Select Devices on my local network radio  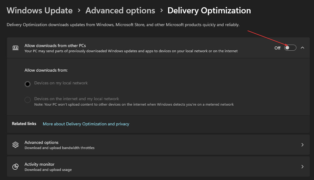(28, 84)
